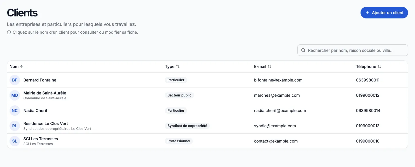
Task: Open the Mairie de Saint-Aurèle client record
Action: point(45,93)
